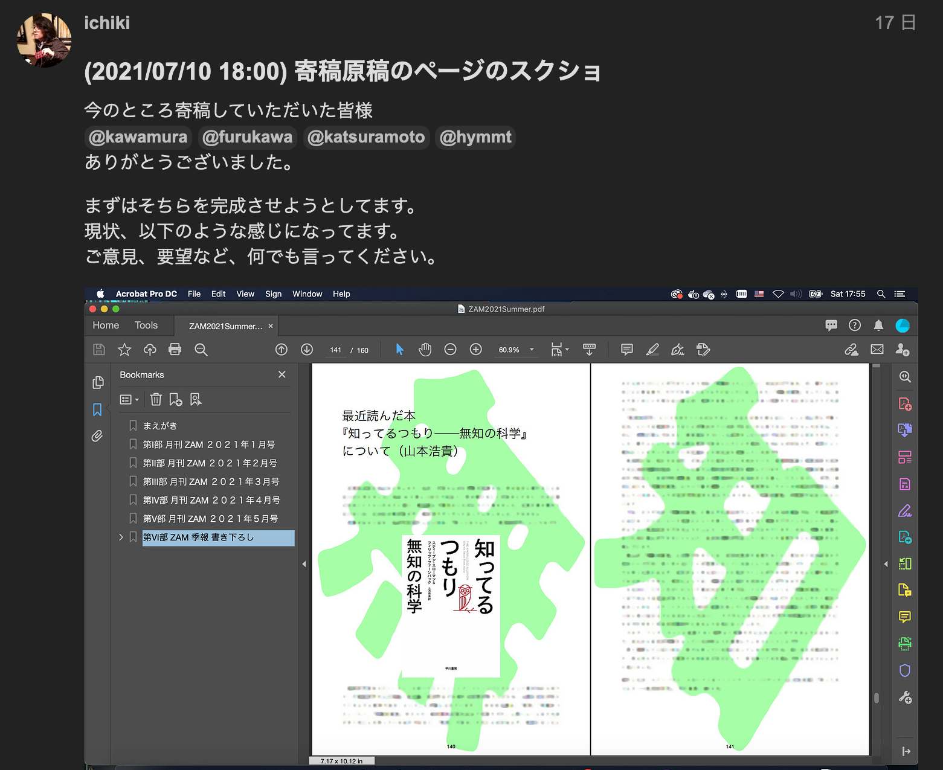This screenshot has height=770, width=943.
Task: Activate the Hand pan tool
Action: click(425, 350)
